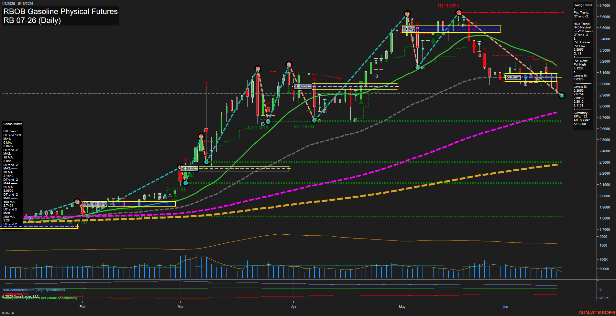Click Levels R: in Swing Pivots panel
This screenshot has height=316, width=616.
580,76
